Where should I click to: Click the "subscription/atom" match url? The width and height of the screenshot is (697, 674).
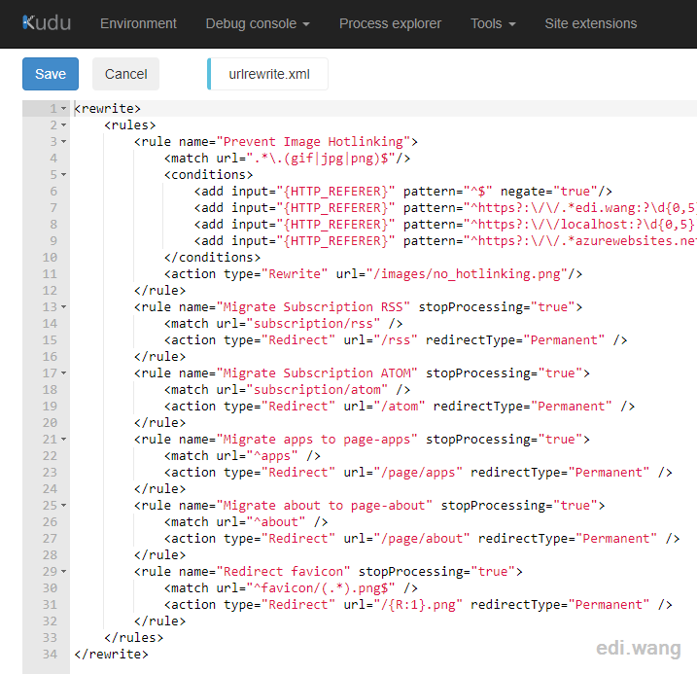pyautogui.click(x=317, y=390)
